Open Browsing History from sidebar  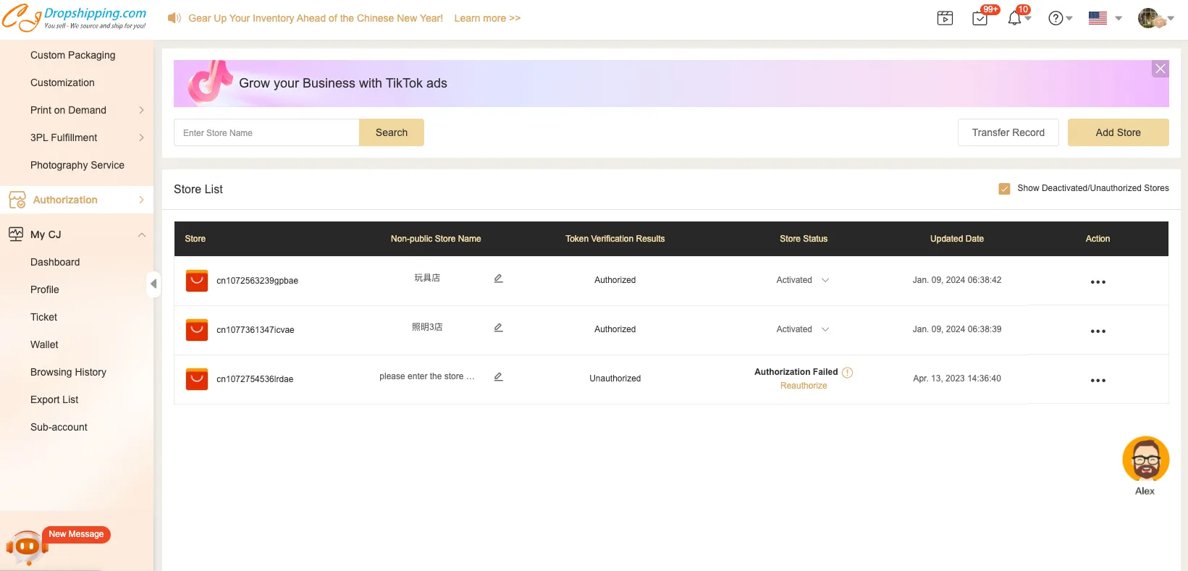point(68,372)
